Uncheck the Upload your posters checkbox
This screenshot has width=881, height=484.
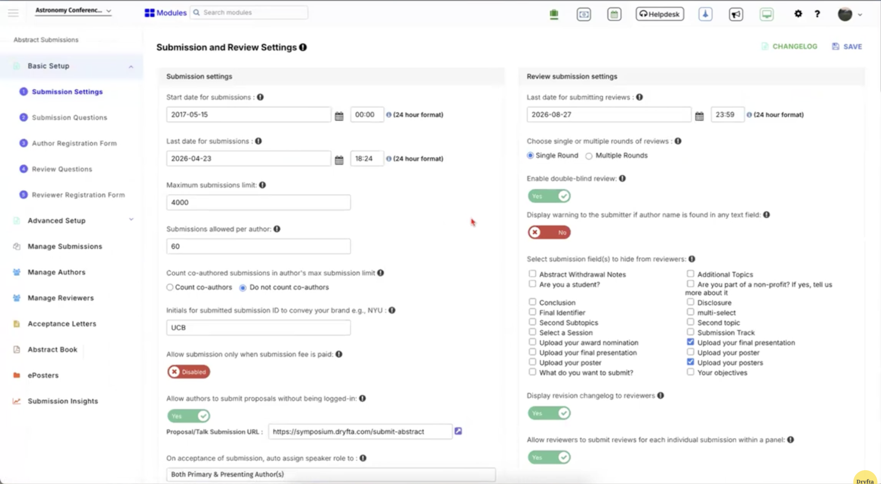690,362
